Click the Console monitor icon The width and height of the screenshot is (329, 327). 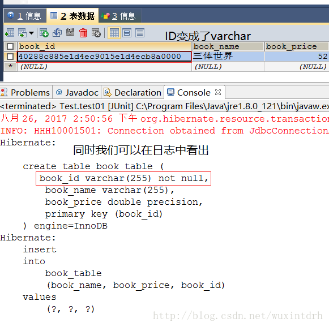click(170, 92)
